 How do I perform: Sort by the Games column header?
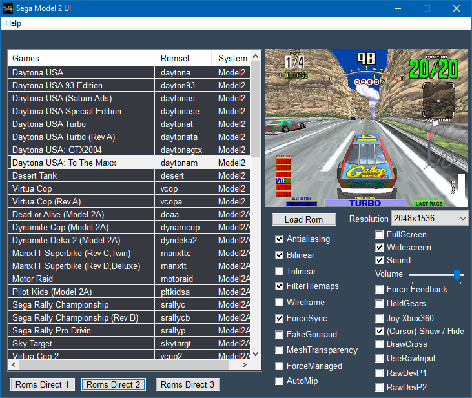(x=81, y=58)
